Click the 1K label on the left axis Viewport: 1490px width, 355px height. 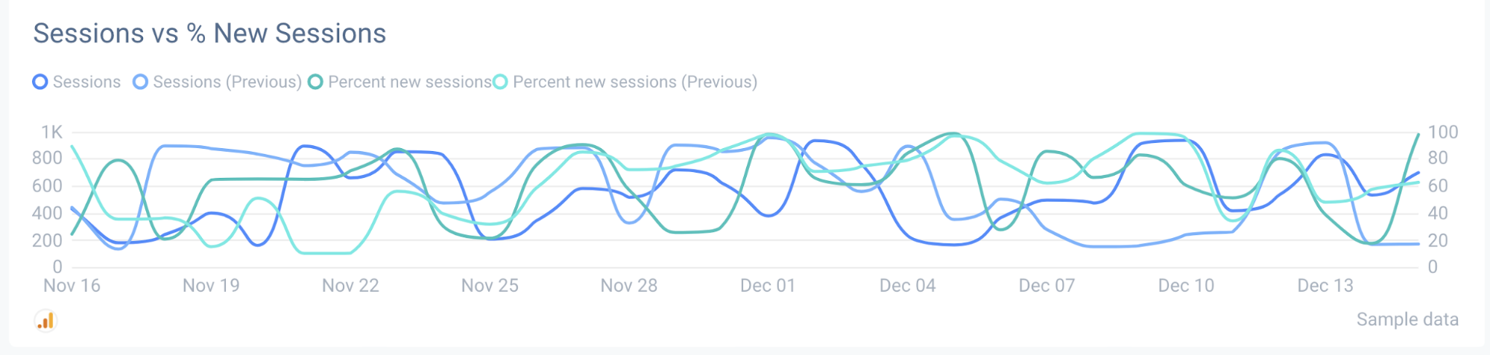51,132
